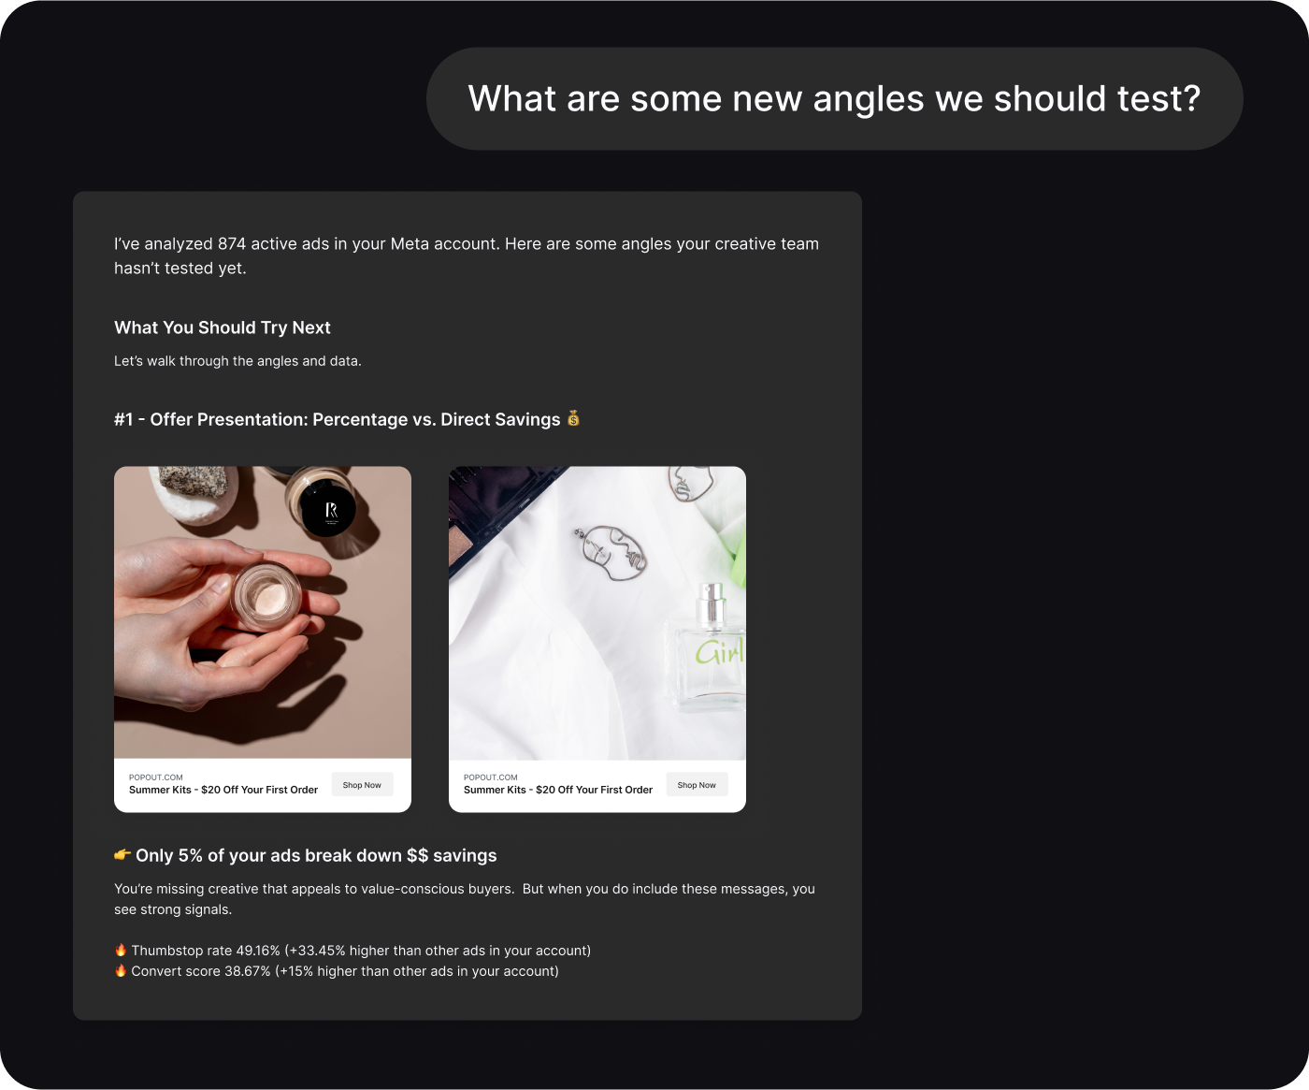Click POPOUT.COM link on second ad

(491, 777)
